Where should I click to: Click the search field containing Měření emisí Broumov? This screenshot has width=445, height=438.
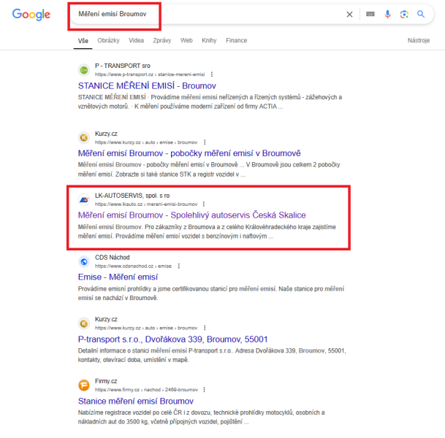(208, 14)
